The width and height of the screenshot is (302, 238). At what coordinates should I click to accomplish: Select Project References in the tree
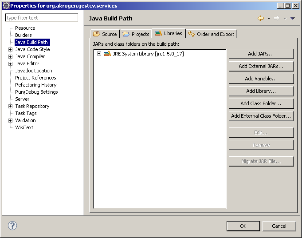tap(35, 78)
